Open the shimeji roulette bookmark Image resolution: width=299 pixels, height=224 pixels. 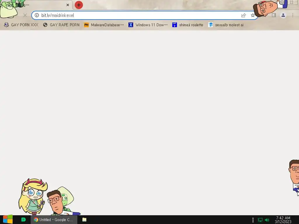188,25
